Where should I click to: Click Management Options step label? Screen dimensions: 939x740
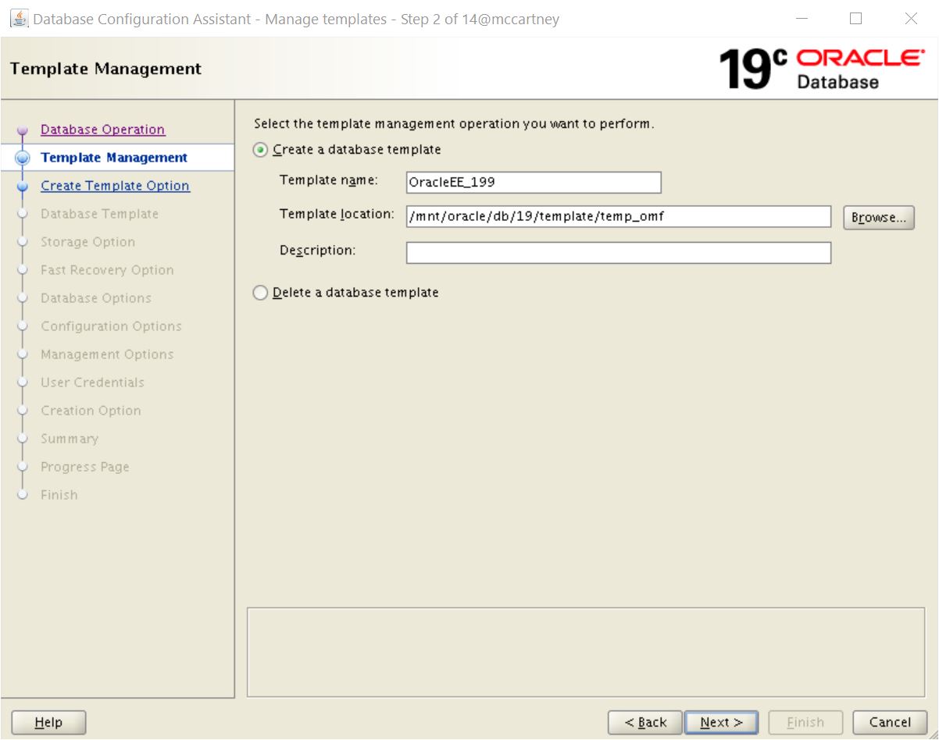[x=107, y=354]
